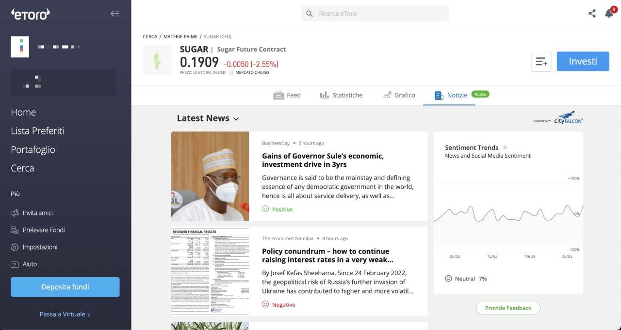Image resolution: width=621 pixels, height=330 pixels.
Task: Go to Materie Prime breadcrumb
Action: tap(180, 36)
